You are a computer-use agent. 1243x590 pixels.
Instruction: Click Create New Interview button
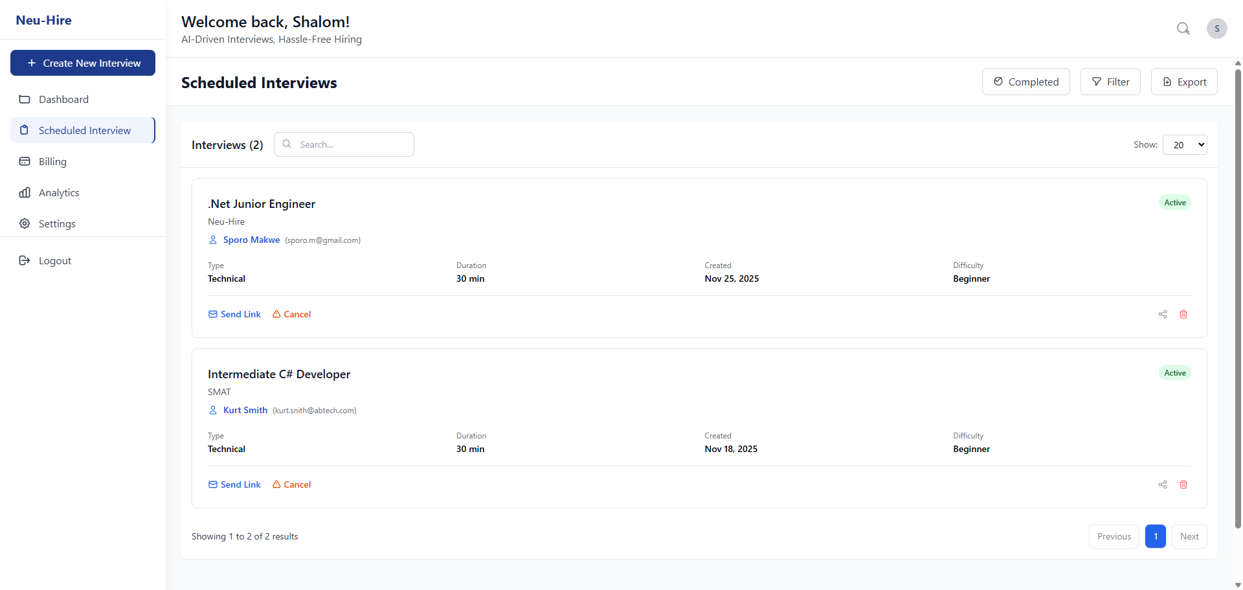tap(82, 63)
